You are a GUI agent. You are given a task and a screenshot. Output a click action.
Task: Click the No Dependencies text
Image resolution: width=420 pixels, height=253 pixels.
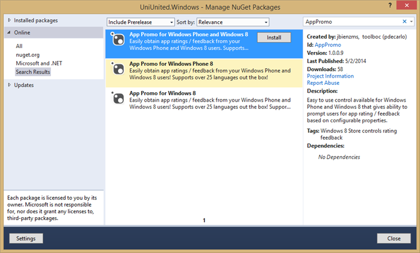coord(339,157)
